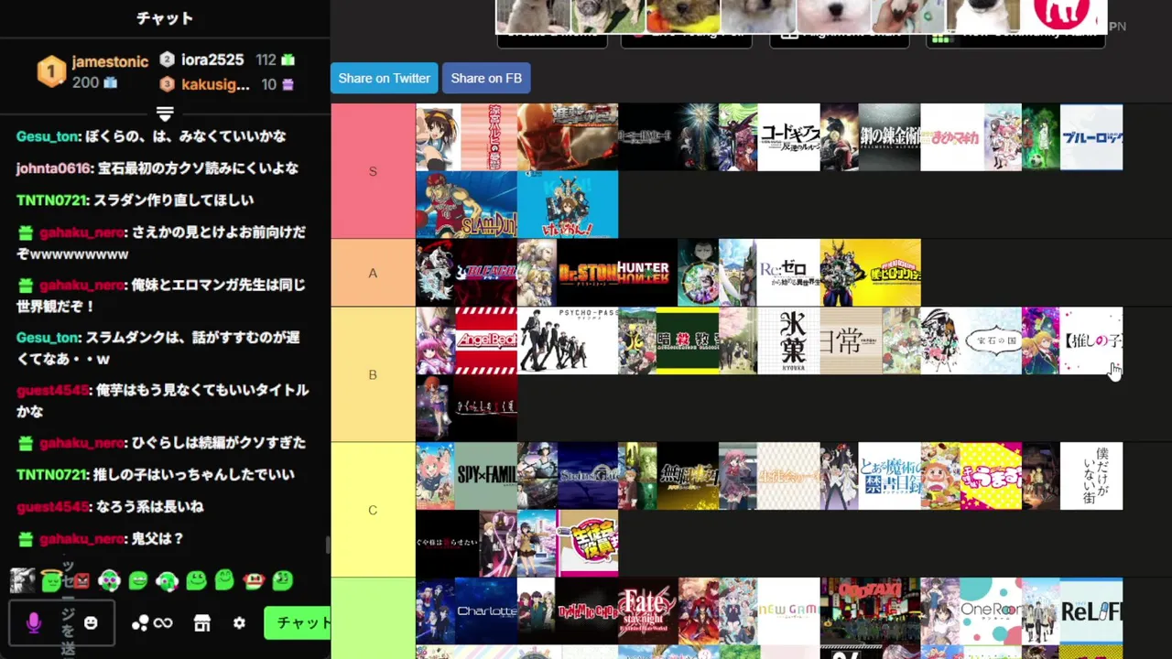Select the statue face emote
The image size is (1172, 659).
(23, 580)
